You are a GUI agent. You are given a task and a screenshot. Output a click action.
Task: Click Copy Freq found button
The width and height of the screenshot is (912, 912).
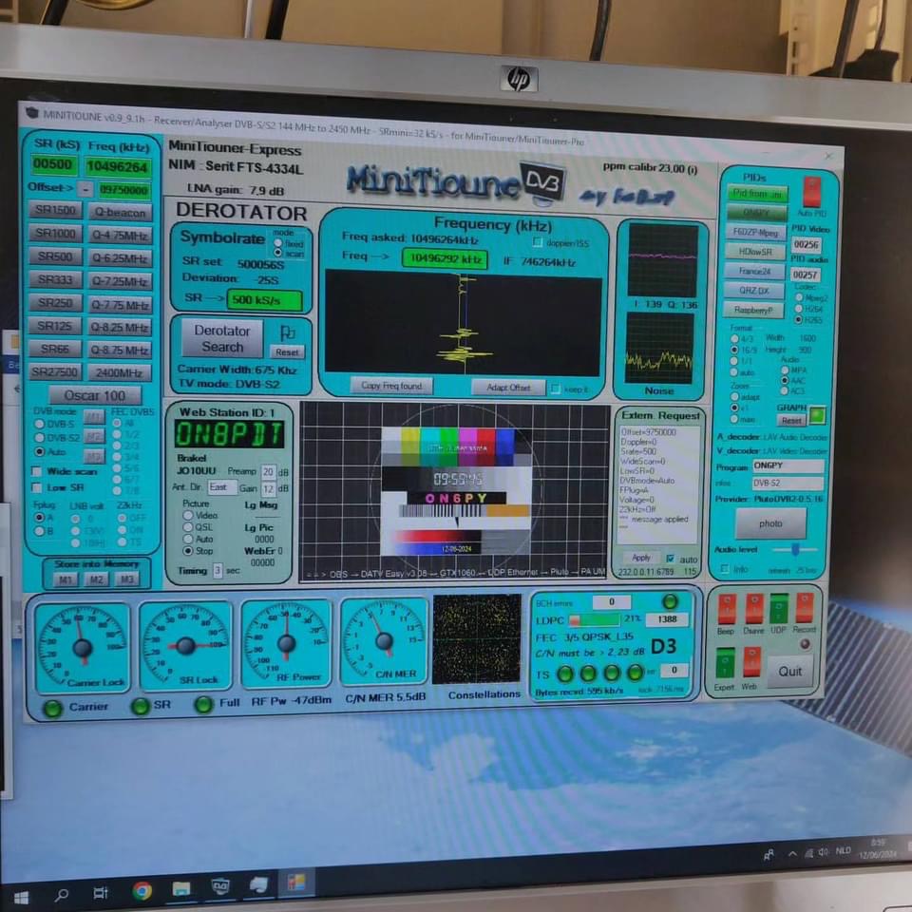pyautogui.click(x=392, y=385)
